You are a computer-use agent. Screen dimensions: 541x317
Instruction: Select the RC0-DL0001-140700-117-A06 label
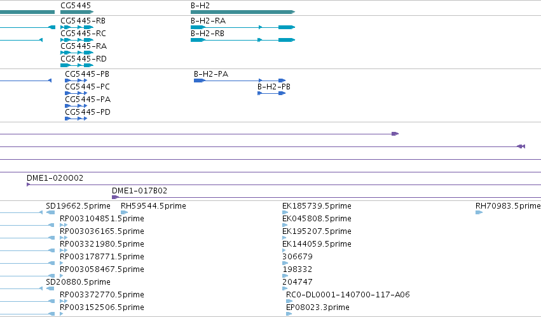(348, 295)
